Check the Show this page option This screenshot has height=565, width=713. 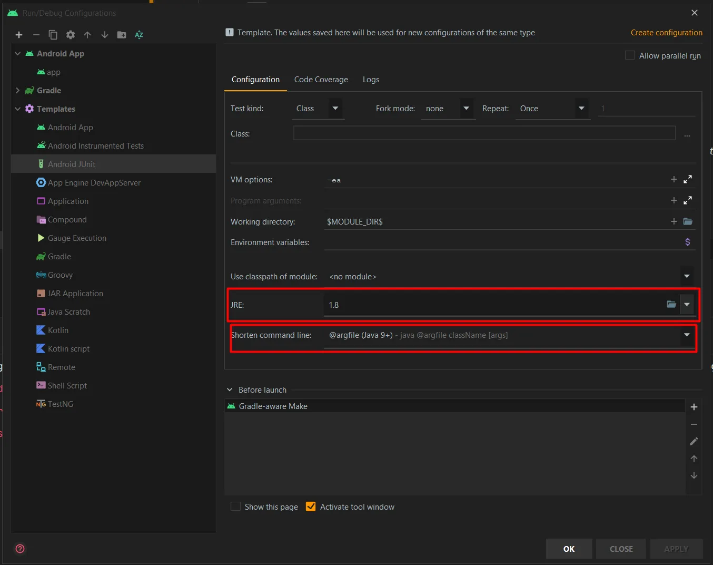click(x=236, y=506)
